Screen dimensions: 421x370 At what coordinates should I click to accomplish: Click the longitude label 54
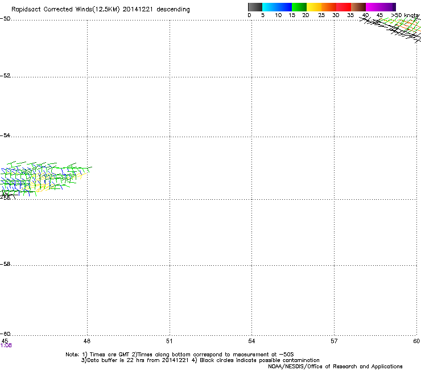pyautogui.click(x=251, y=341)
